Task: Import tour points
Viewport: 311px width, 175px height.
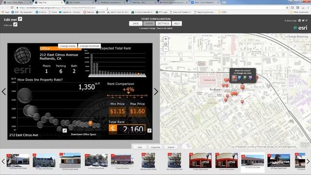Action: pos(171,147)
